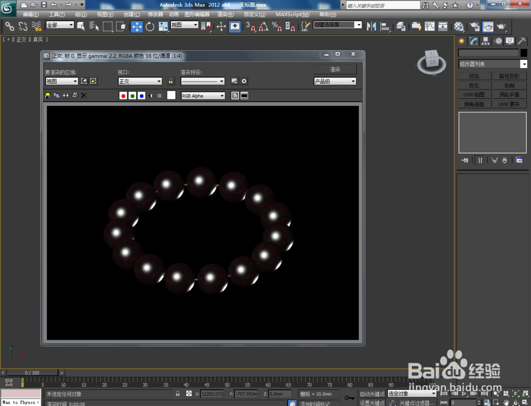Click the Unlink Selection icon
This screenshot has height=406, width=531.
(x=23, y=26)
